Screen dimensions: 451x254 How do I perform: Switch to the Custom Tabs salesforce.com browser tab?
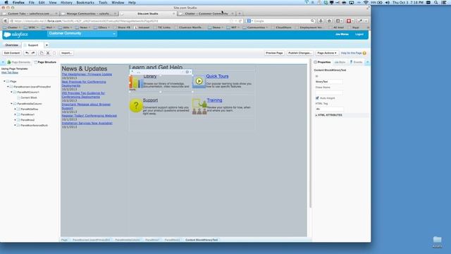coord(30,13)
